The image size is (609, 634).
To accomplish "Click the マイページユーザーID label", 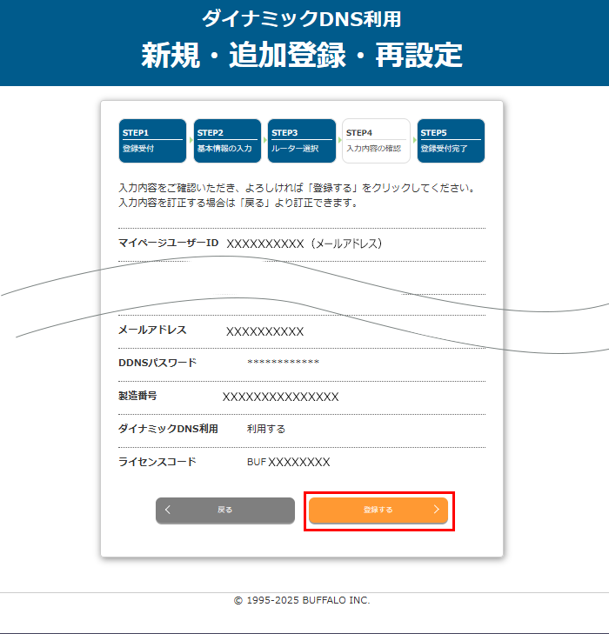I will [x=168, y=243].
